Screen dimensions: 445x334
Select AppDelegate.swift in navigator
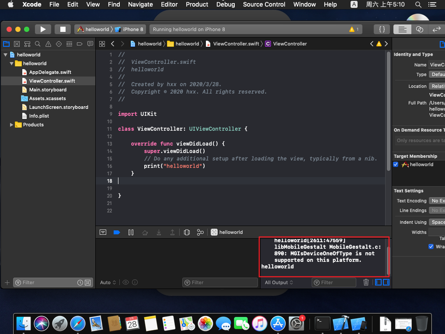[50, 72]
